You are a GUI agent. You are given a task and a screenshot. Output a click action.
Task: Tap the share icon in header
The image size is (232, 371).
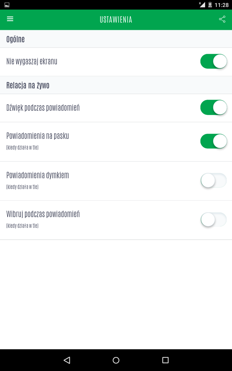point(222,19)
